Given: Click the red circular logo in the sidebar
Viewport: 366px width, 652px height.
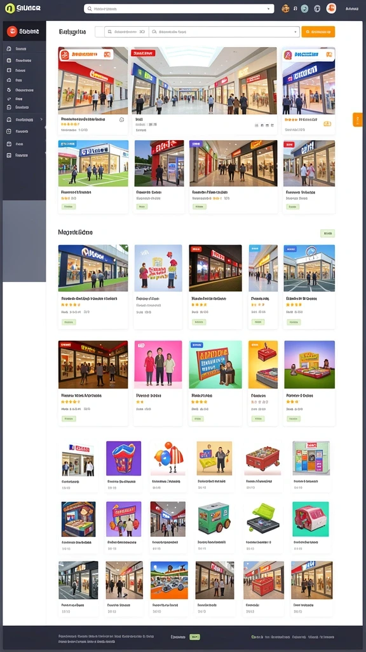Looking at the screenshot, I should [x=12, y=31].
